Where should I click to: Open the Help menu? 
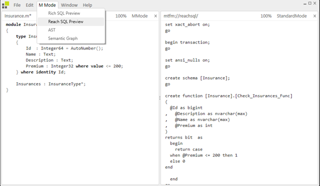click(x=87, y=5)
